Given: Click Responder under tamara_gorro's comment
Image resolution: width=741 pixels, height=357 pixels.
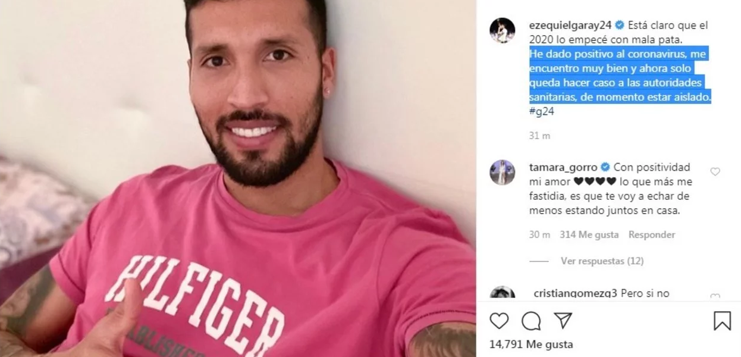Looking at the screenshot, I should tap(652, 234).
